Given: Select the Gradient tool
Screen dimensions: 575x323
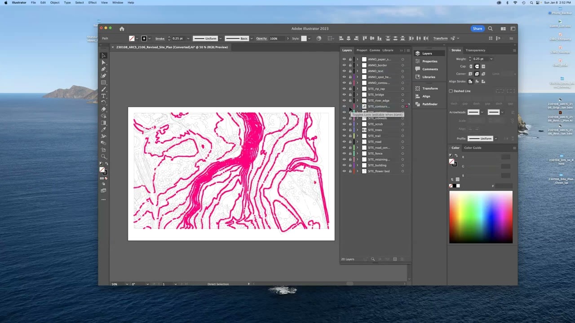Looking at the screenshot, I should [x=103, y=123].
